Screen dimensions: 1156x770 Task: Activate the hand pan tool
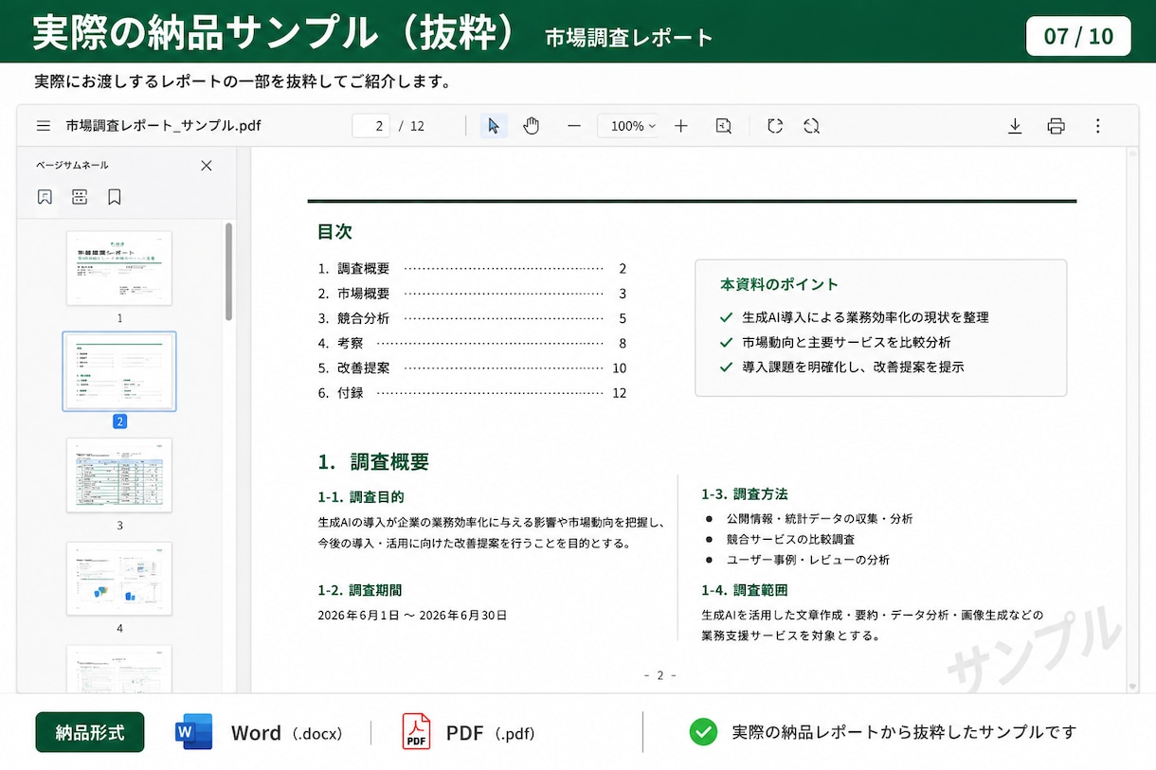coord(531,126)
